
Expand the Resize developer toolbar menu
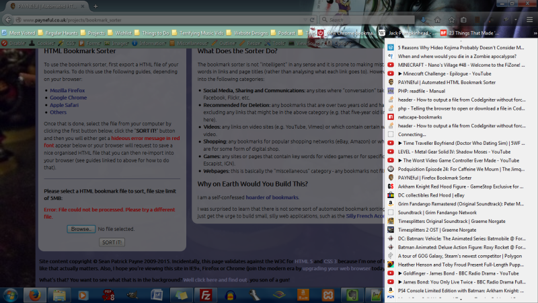251,43
